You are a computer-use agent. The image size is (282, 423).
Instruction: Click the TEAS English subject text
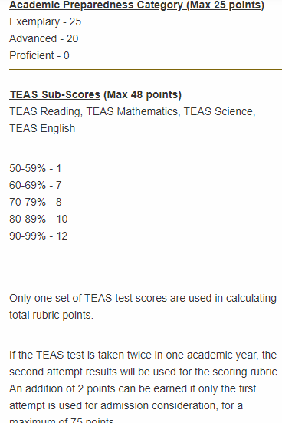pyautogui.click(x=42, y=128)
